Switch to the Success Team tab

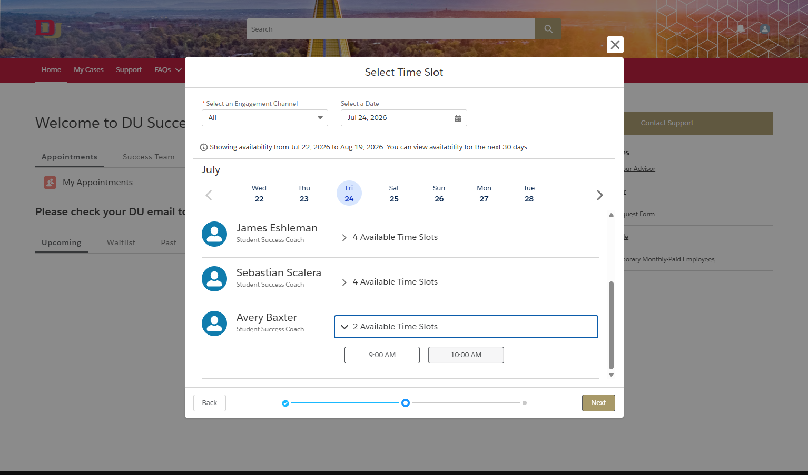click(x=149, y=157)
